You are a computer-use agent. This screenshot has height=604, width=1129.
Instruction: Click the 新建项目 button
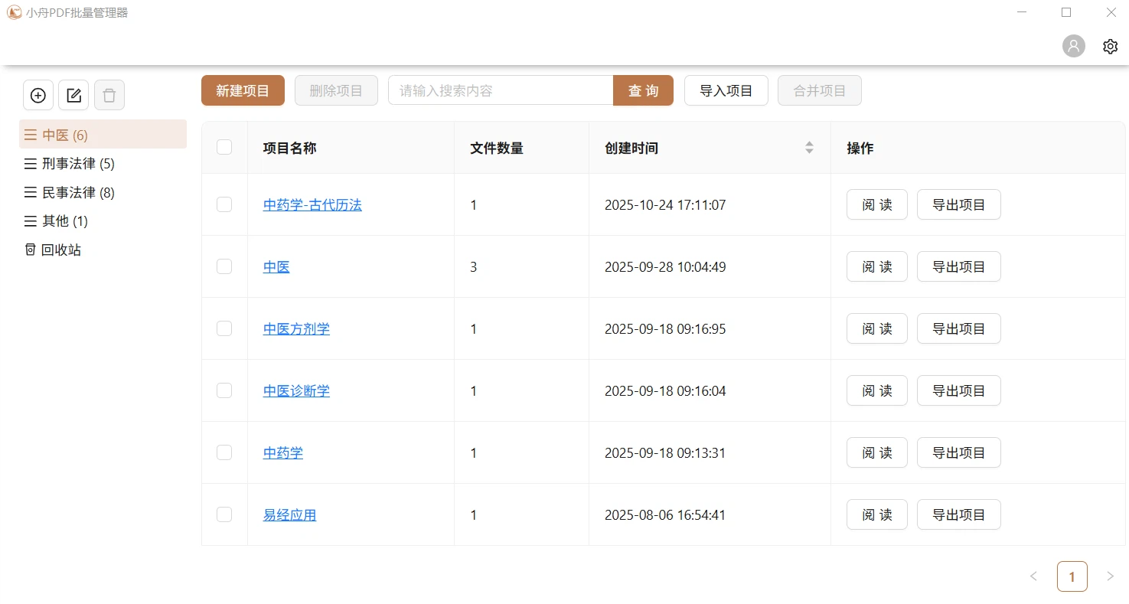243,90
